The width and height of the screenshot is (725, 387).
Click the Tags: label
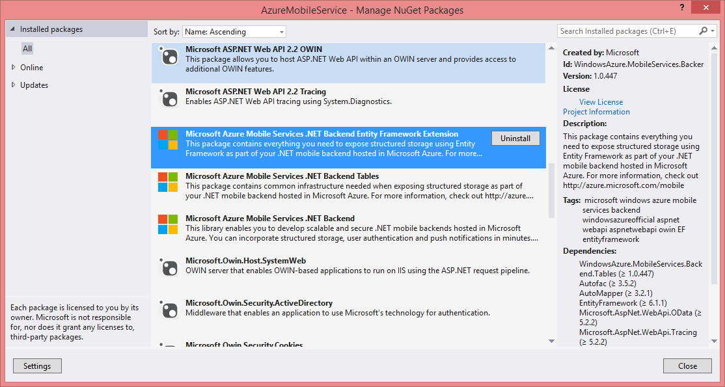571,200
